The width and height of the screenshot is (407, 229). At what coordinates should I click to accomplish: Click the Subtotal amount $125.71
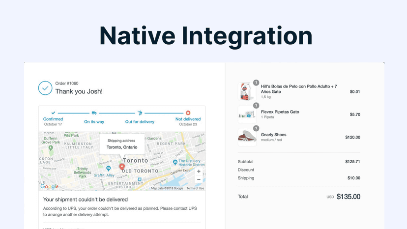point(352,162)
